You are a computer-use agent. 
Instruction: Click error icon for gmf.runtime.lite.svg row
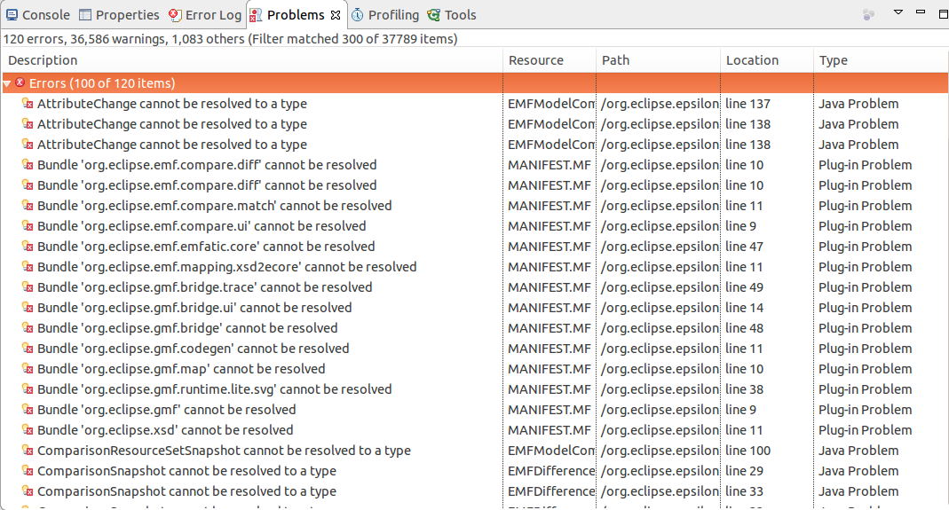coord(28,389)
